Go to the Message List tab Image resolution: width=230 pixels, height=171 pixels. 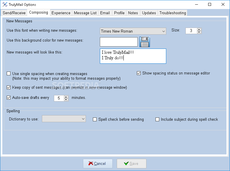pyautogui.click(x=85, y=13)
